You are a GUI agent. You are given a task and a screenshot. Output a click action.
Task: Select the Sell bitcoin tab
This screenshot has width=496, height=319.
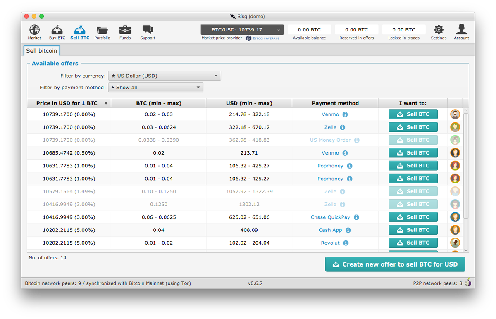tap(42, 51)
